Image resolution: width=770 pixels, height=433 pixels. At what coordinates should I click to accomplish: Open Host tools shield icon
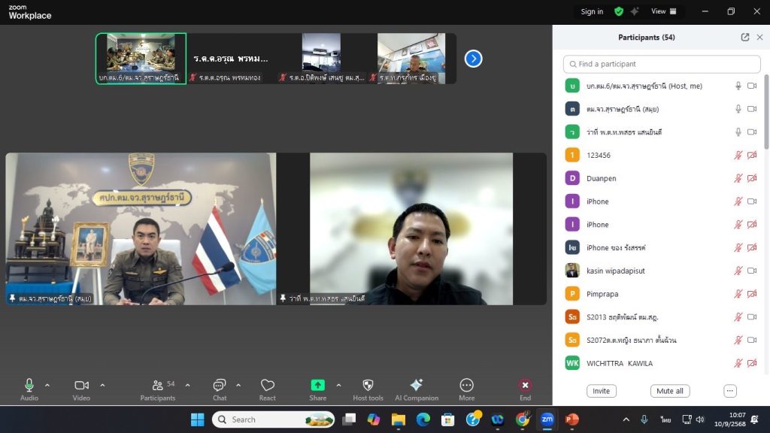368,385
